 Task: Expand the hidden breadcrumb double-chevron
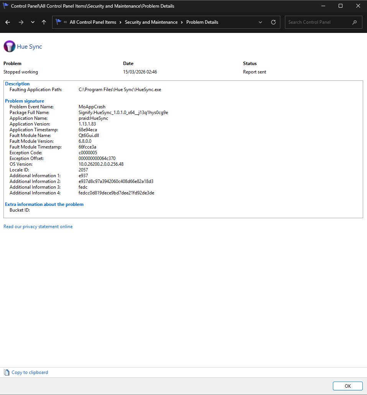tap(65, 22)
